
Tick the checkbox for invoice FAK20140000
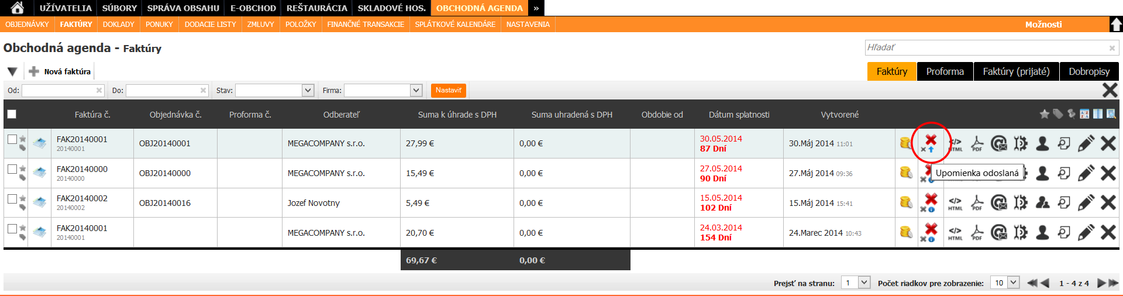click(x=12, y=169)
